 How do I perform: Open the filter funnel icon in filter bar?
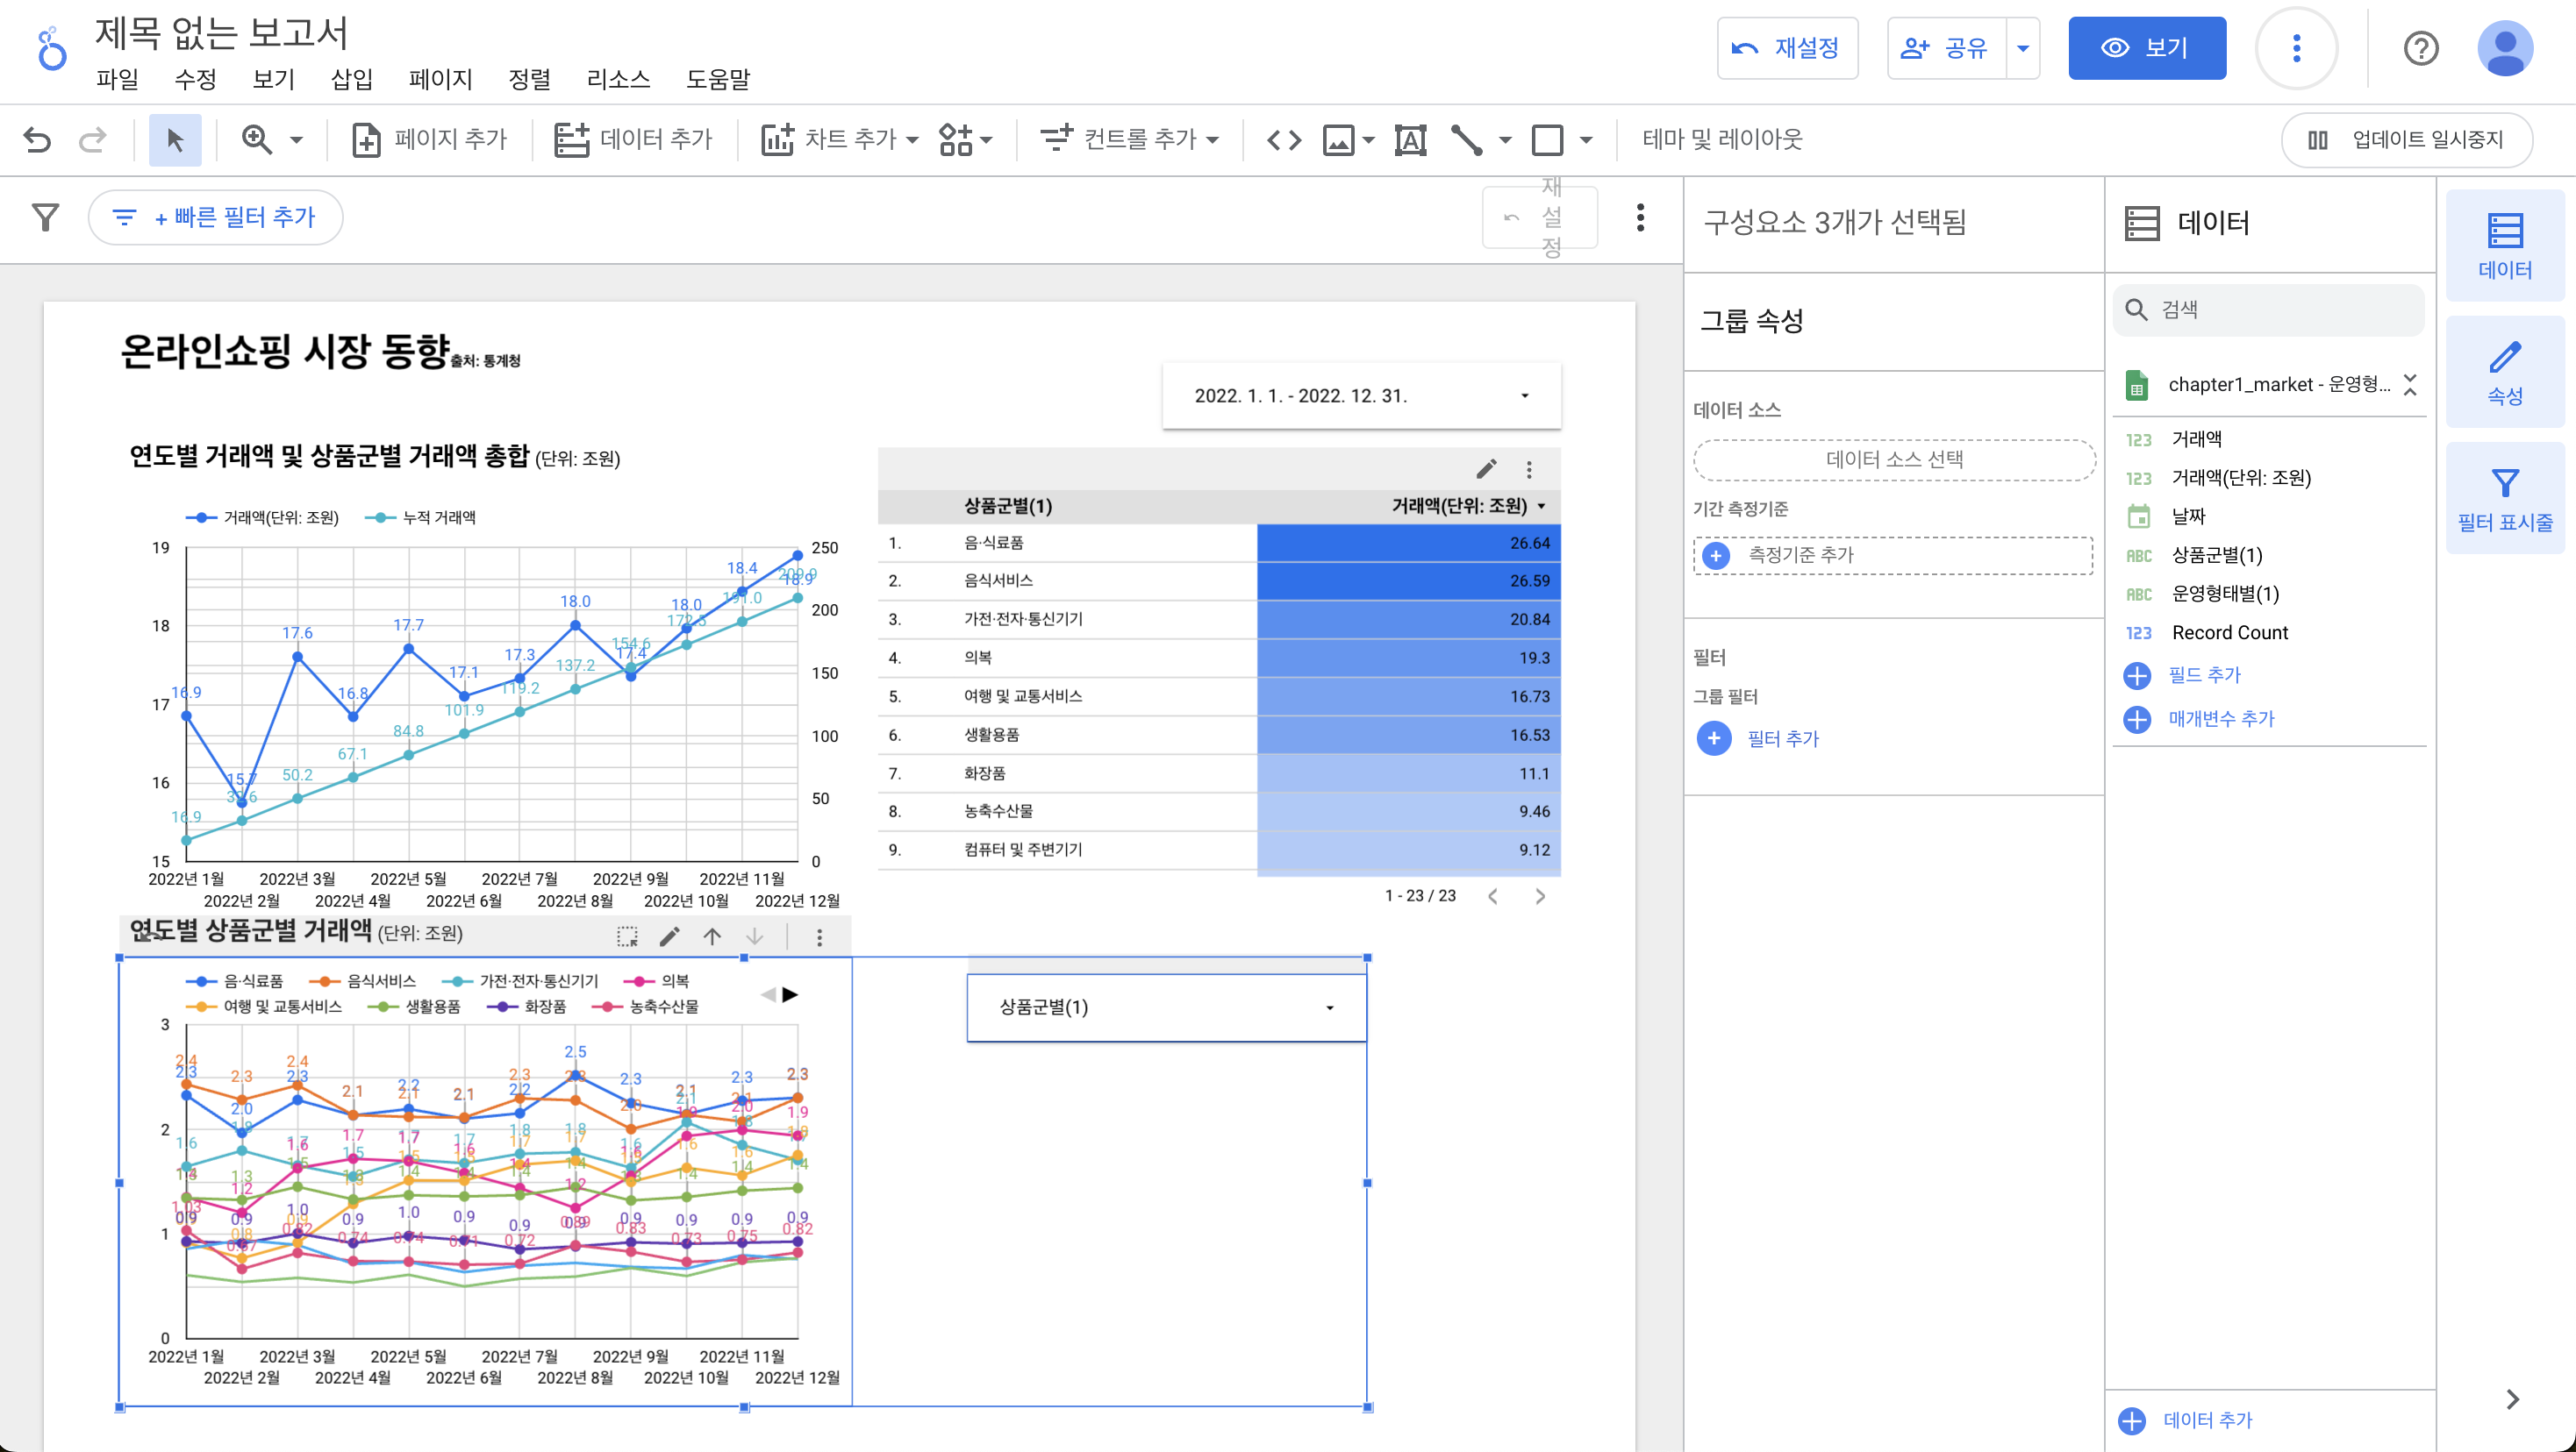click(x=45, y=217)
